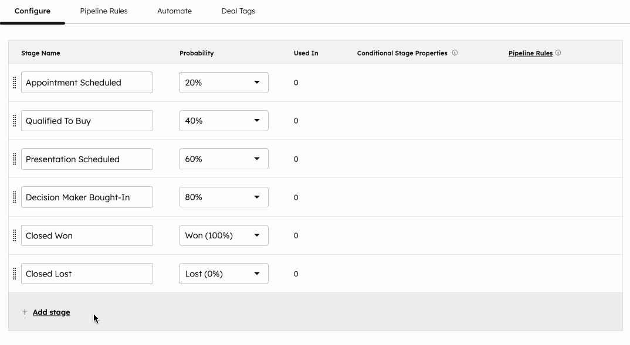Click the reorder handle beside Closed Won
Screen dimensions: 630x345
[14, 235]
